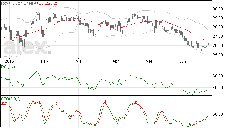
Task: Click the first green RSI buy arrow in June
Action: tap(190, 93)
